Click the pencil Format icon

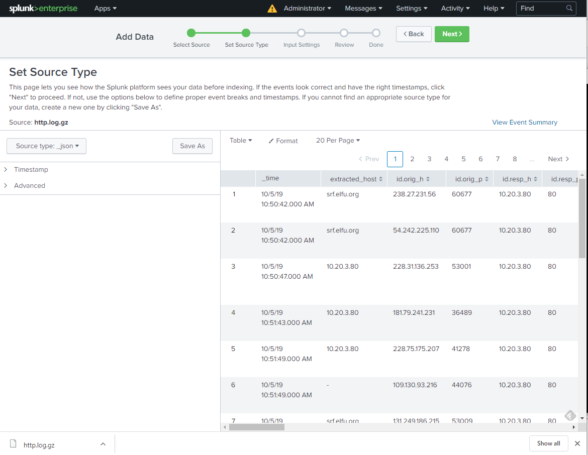coord(271,141)
